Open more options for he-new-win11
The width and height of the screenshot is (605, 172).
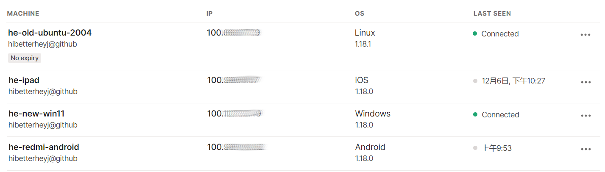tap(585, 116)
